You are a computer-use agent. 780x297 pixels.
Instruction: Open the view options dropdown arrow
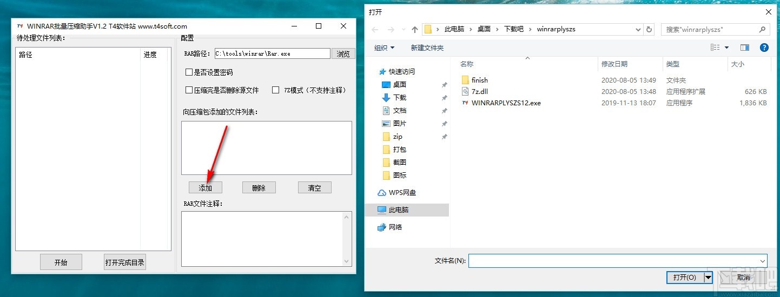[x=726, y=48]
